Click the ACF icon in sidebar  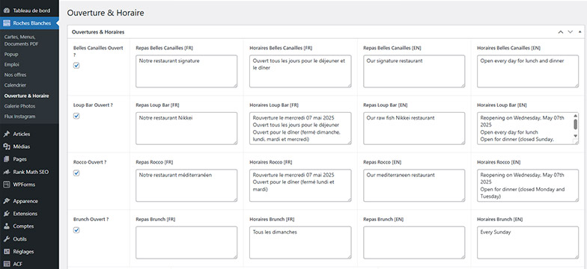point(6,265)
